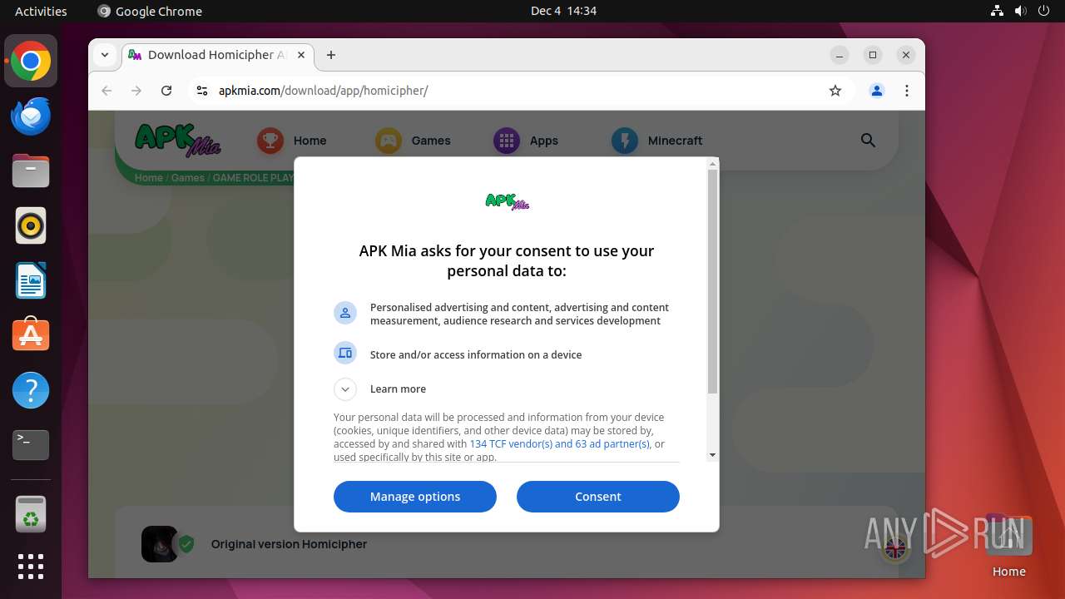Open the power menu icon in top bar

(x=1043, y=11)
